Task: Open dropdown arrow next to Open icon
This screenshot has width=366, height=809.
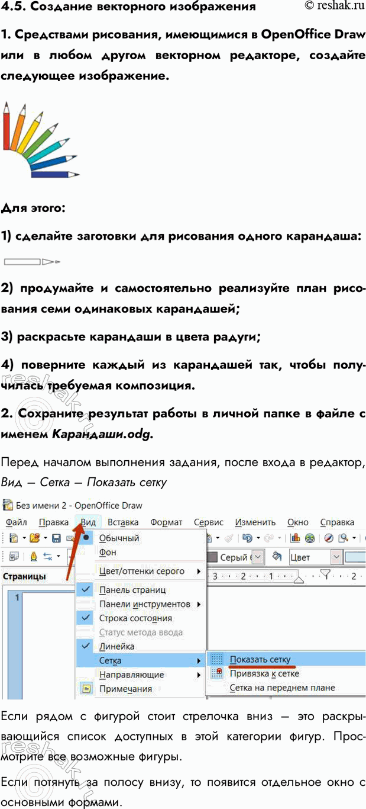Action: pyautogui.click(x=46, y=538)
